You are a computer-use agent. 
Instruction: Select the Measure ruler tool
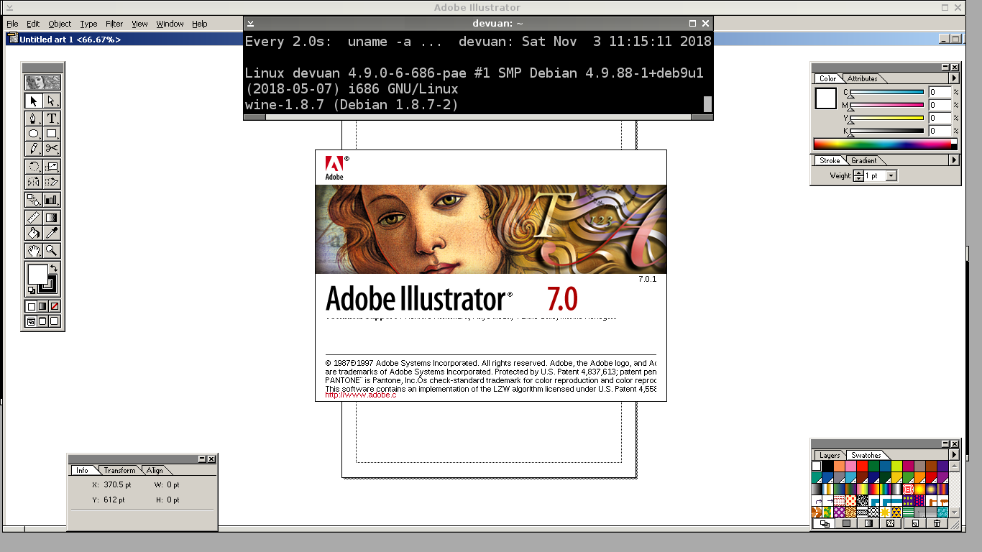(33, 217)
